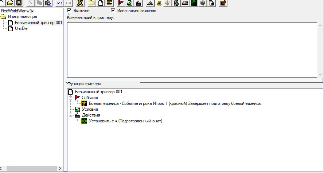Click the set-variable icon beside 'Установить c'

84,121
